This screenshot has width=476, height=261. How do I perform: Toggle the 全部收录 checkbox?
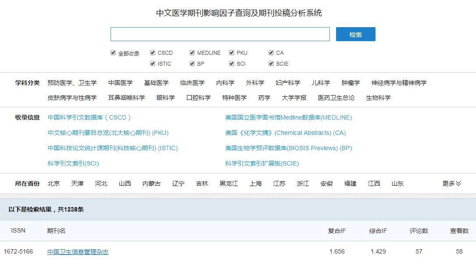tap(113, 53)
